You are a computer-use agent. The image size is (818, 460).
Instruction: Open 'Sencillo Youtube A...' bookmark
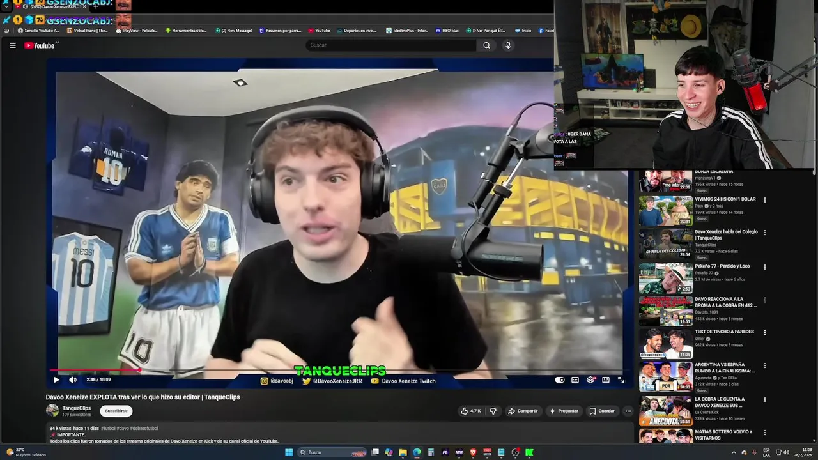(x=38, y=30)
